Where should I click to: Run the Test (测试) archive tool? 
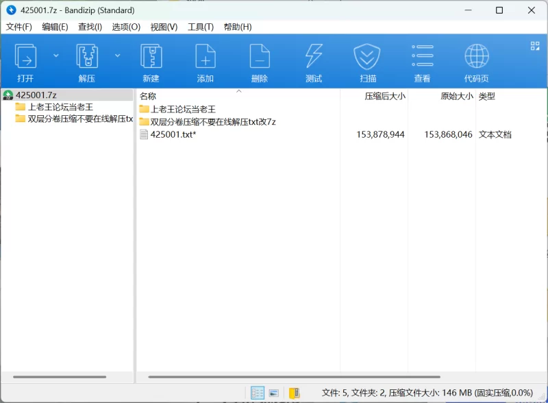point(314,56)
